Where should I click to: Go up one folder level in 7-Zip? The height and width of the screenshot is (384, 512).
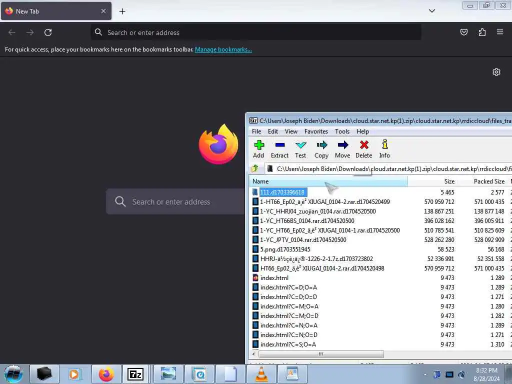(255, 168)
